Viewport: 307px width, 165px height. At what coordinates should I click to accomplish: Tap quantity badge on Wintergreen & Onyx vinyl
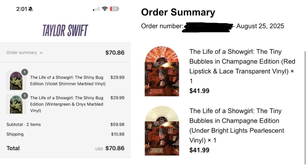click(x=25, y=96)
